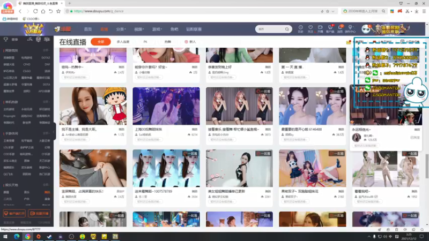Click into the site search input field
429x241 pixels.
coord(270,29)
